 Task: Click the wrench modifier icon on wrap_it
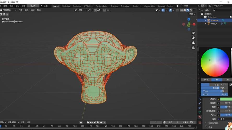(222, 24)
